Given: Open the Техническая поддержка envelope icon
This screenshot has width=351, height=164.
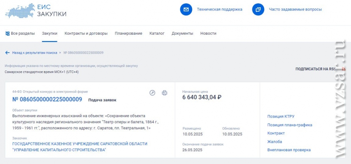Looking at the screenshot, I should 186,9.
